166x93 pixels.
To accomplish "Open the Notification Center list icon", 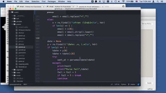I will tap(162, 1).
